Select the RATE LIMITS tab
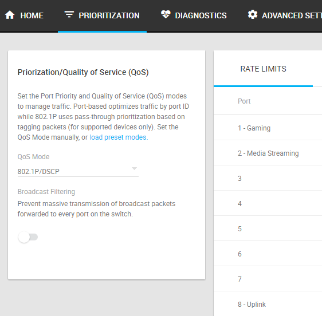 pos(263,69)
